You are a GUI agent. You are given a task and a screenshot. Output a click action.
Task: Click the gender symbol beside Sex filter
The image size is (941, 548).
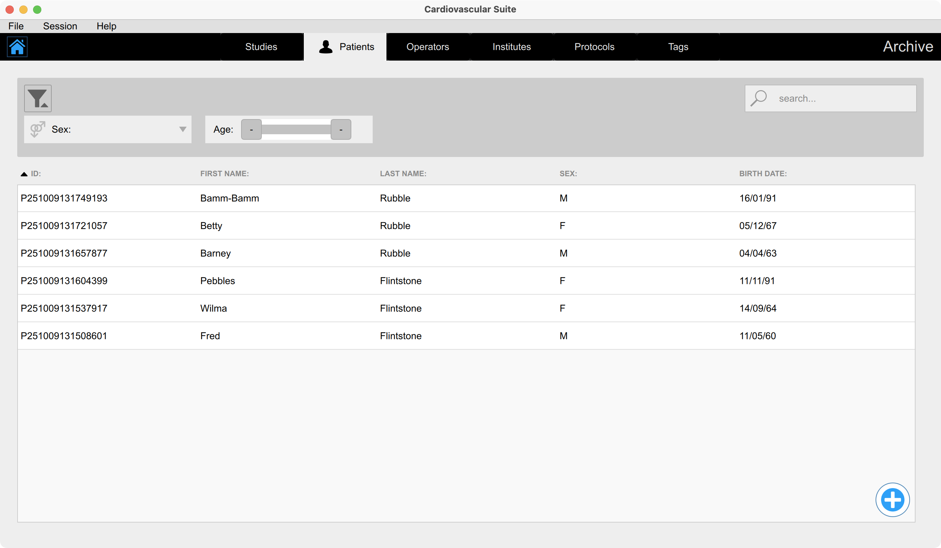tap(38, 129)
